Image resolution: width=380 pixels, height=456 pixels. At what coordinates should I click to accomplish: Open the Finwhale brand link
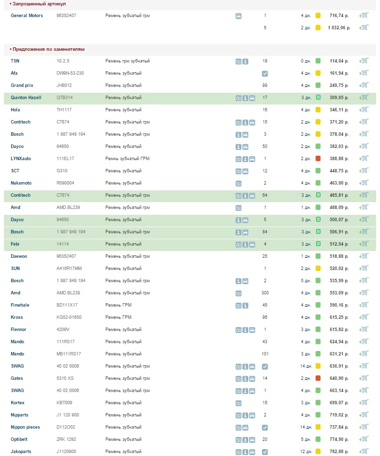[20, 305]
